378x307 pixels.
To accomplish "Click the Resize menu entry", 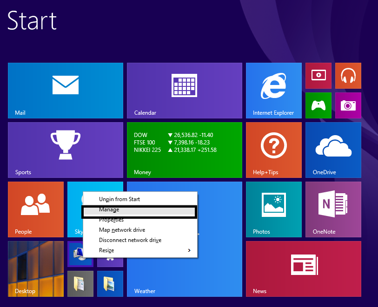I will [140, 250].
